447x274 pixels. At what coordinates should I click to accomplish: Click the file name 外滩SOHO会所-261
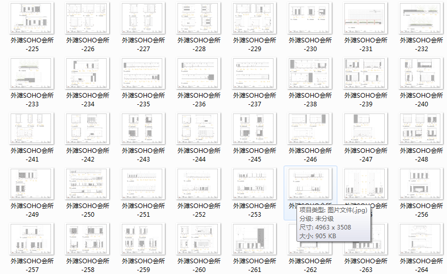coord(255,265)
